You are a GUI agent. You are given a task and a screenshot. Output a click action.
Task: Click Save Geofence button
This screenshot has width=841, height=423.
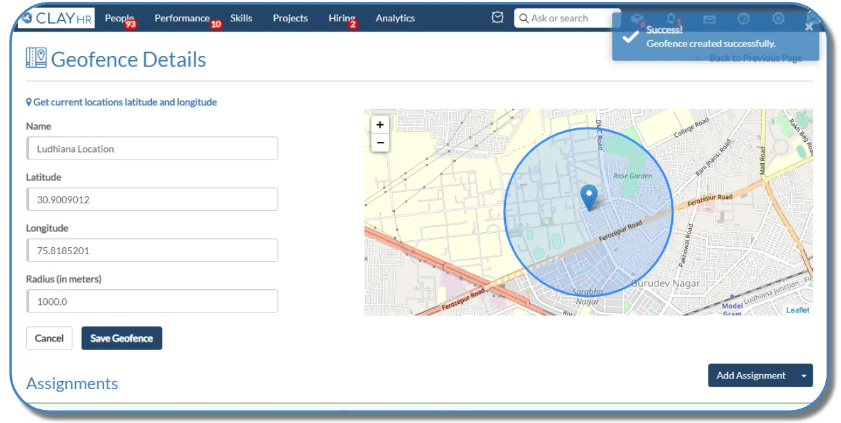(x=122, y=338)
